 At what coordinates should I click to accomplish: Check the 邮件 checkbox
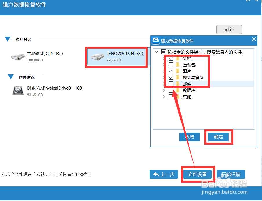tap(171, 84)
